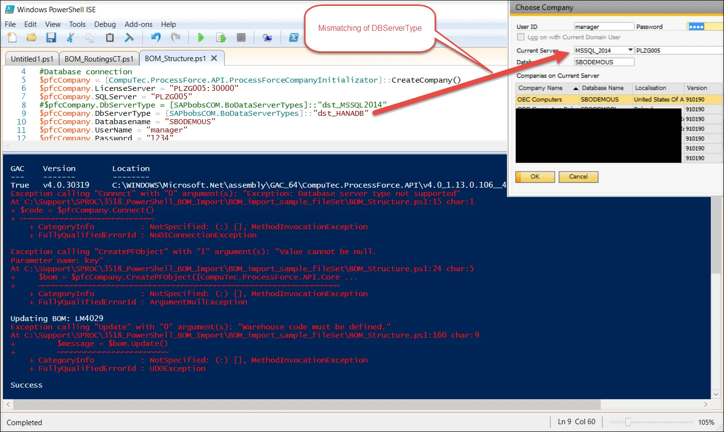The height and width of the screenshot is (432, 724).
Task: Click the Run Selection icon
Action: [x=221, y=38]
